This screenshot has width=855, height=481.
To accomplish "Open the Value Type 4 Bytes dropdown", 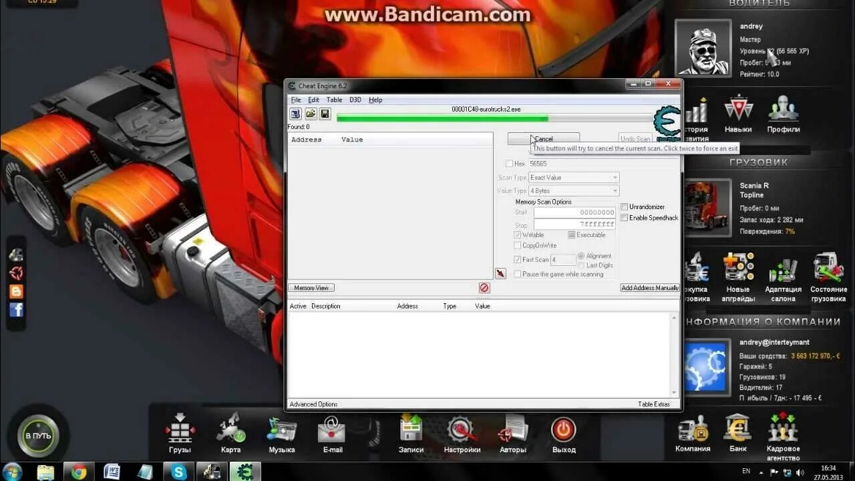I will click(574, 191).
